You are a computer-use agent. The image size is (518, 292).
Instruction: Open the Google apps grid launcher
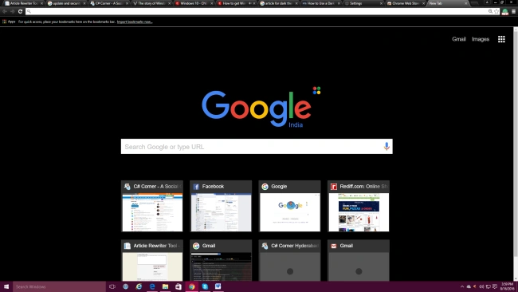[x=501, y=39]
